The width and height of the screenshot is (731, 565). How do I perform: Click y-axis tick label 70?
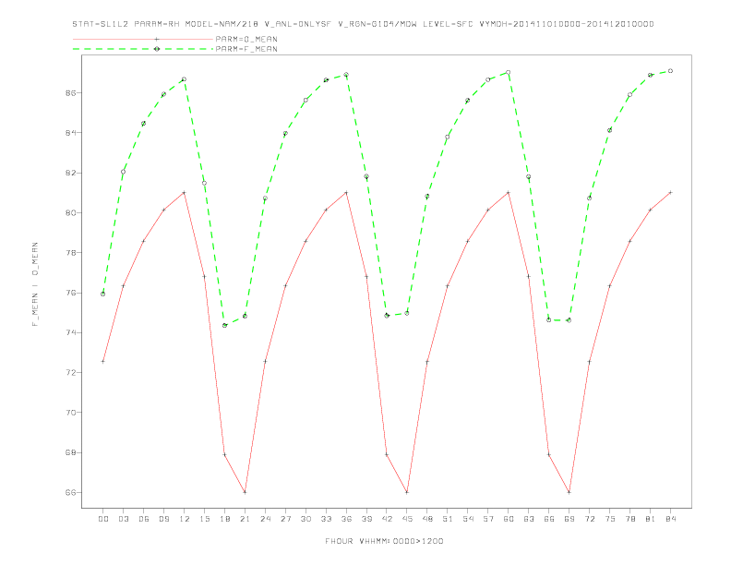pyautogui.click(x=70, y=413)
